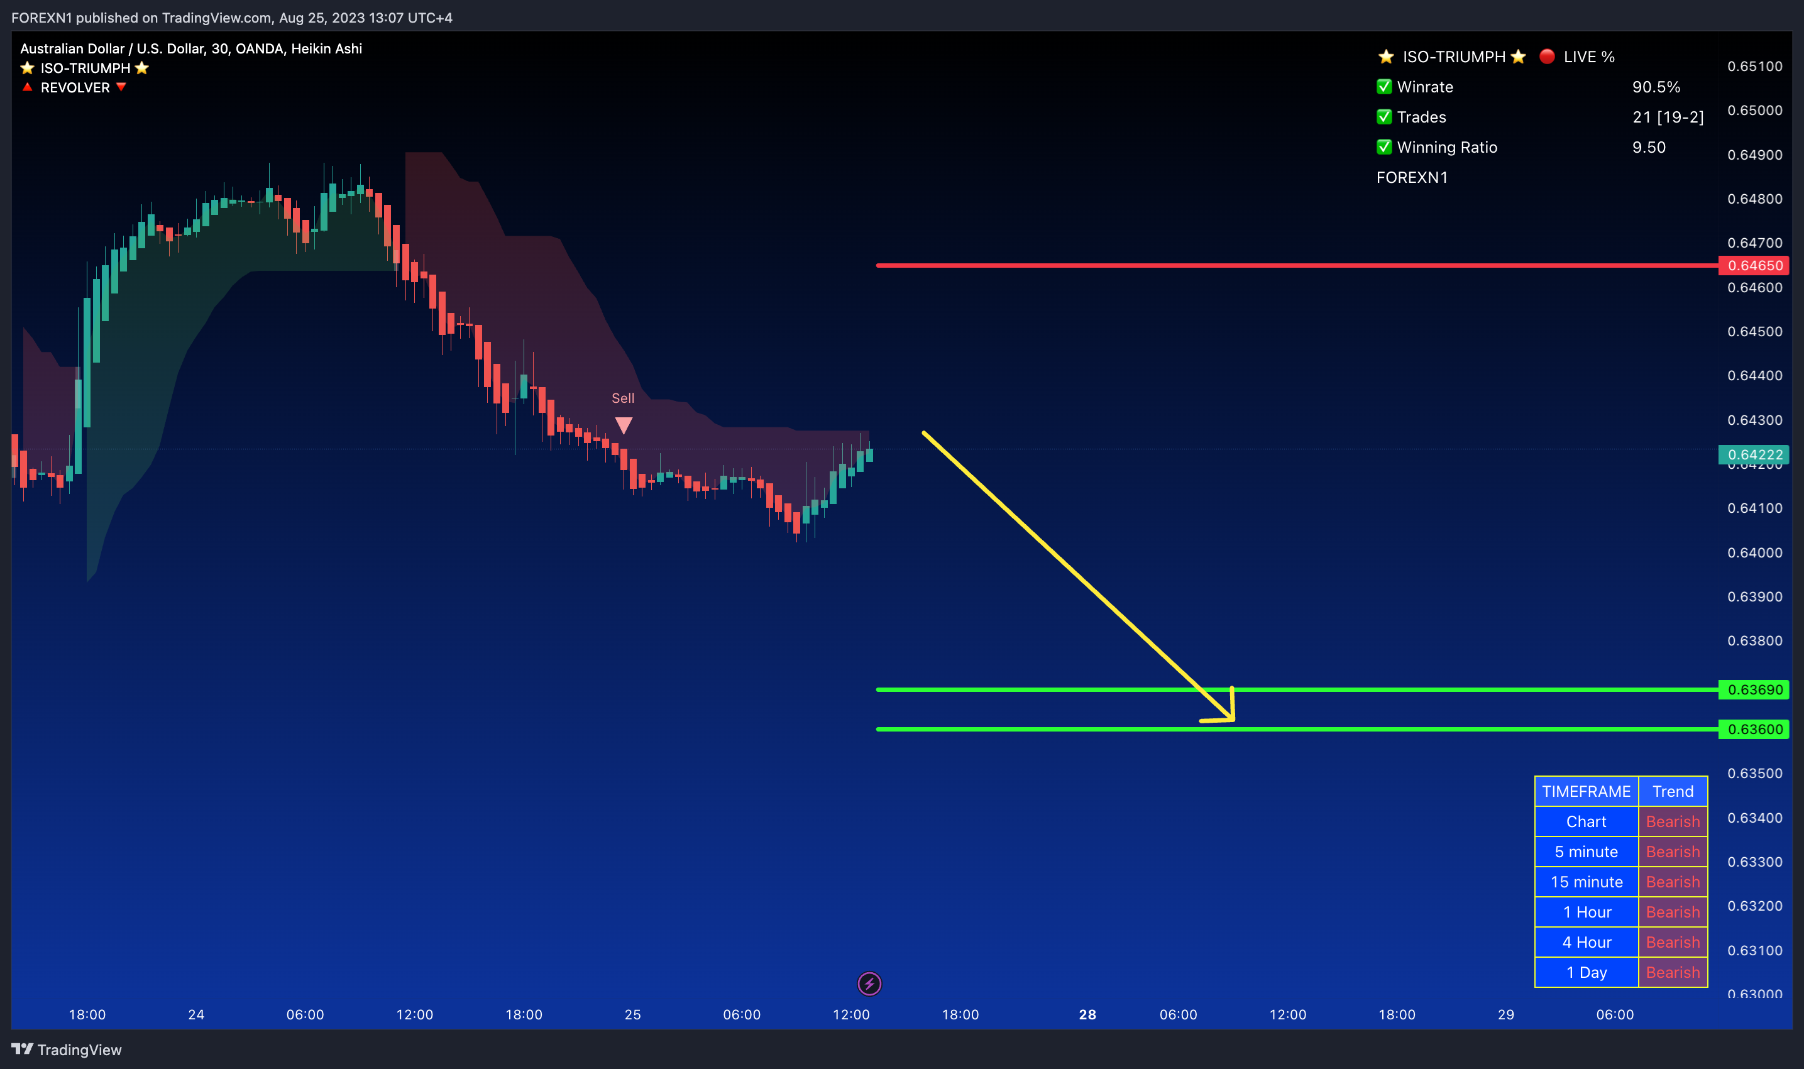This screenshot has width=1804, height=1069.
Task: Click the ISO-TRIUMPH LIVE % panel title
Action: 1495,56
